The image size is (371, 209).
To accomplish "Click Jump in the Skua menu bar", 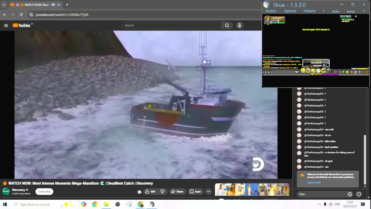I will coord(351,11).
